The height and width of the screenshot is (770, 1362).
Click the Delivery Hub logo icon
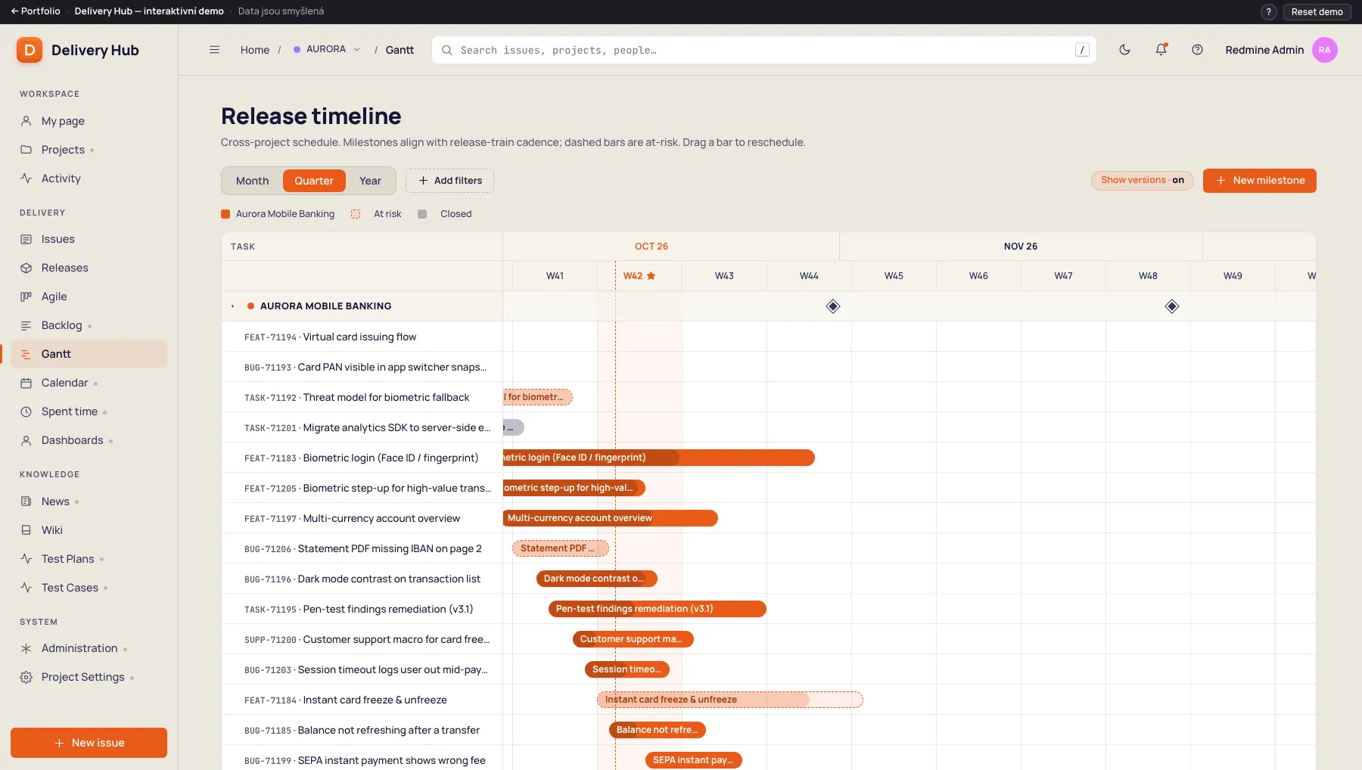[30, 50]
